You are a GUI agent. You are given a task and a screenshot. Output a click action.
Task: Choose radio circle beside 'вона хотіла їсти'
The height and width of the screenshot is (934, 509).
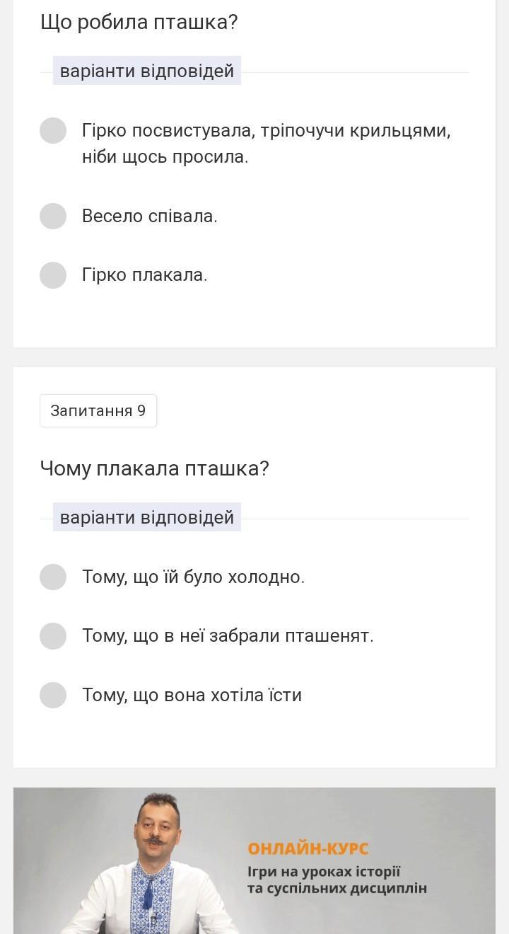point(53,695)
